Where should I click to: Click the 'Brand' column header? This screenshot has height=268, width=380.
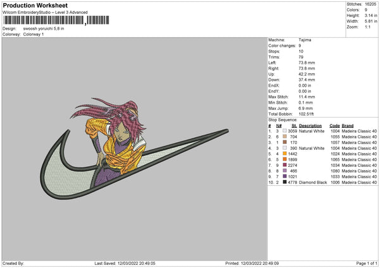point(348,126)
